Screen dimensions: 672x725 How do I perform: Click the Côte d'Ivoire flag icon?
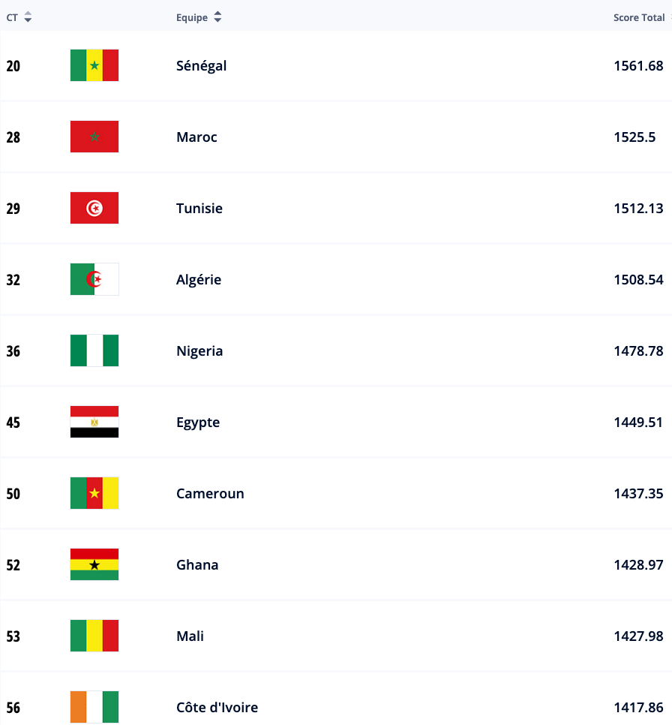pyautogui.click(x=94, y=707)
